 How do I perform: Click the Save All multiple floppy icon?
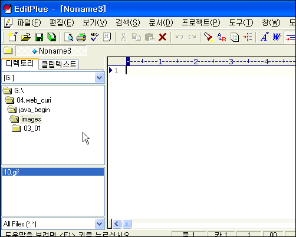[x=52, y=37]
